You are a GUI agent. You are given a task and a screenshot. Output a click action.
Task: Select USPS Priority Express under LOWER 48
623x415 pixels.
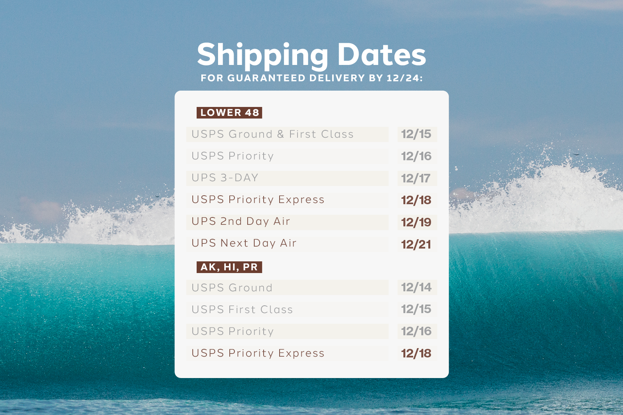click(258, 200)
